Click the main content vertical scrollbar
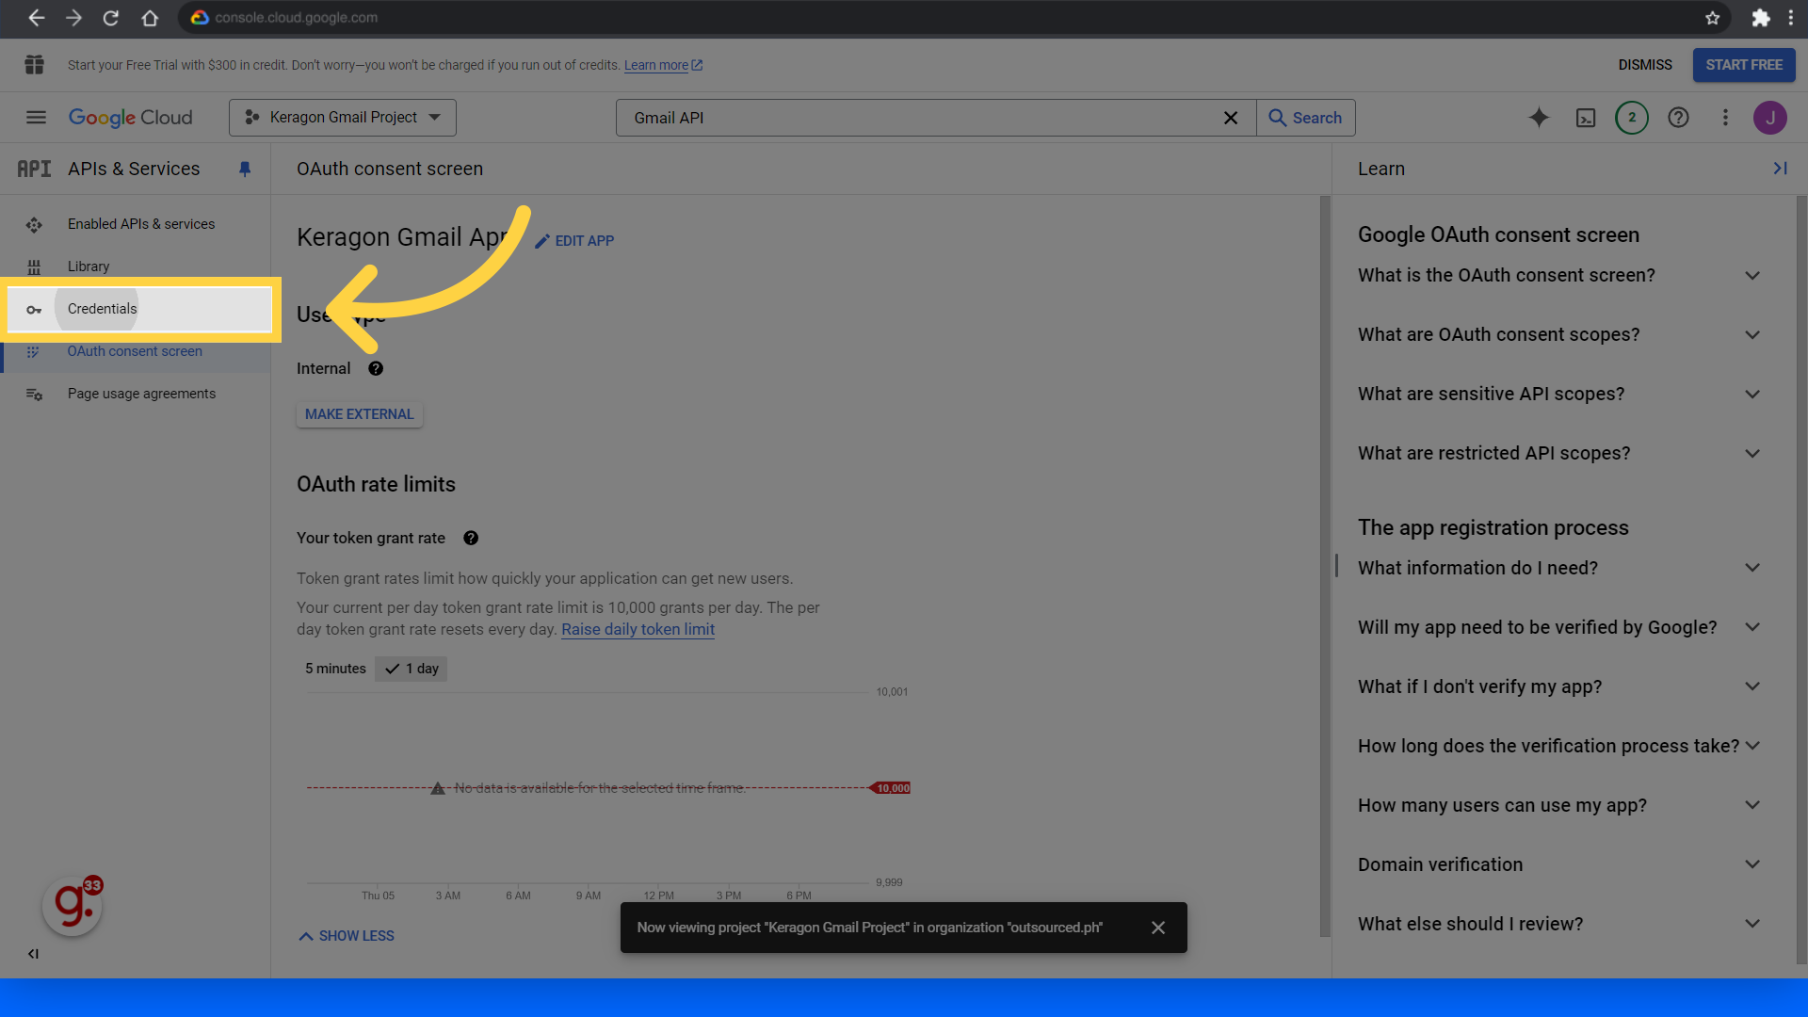Screen dimensions: 1808x1017 pos(1325,565)
